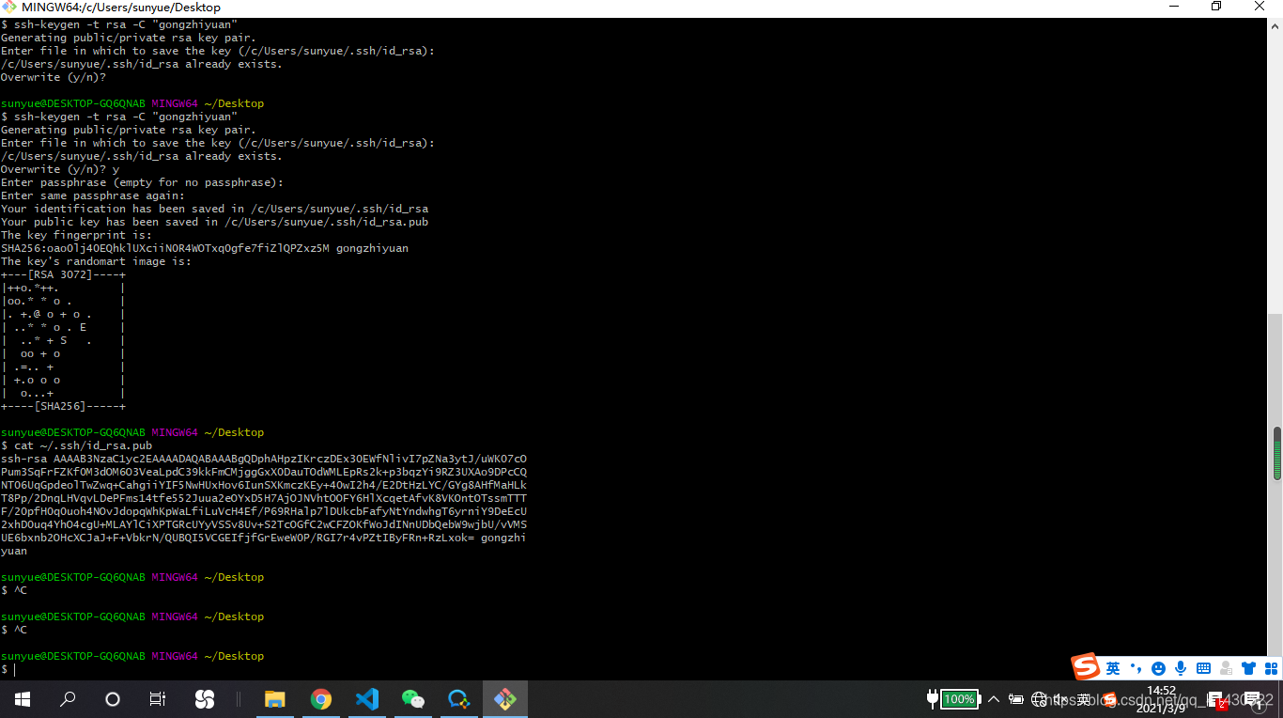Open the clock showing 14:52
The width and height of the screenshot is (1283, 718).
1161,699
